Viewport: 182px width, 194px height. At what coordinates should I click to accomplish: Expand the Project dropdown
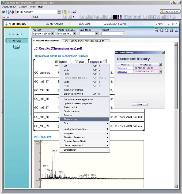coord(52,34)
